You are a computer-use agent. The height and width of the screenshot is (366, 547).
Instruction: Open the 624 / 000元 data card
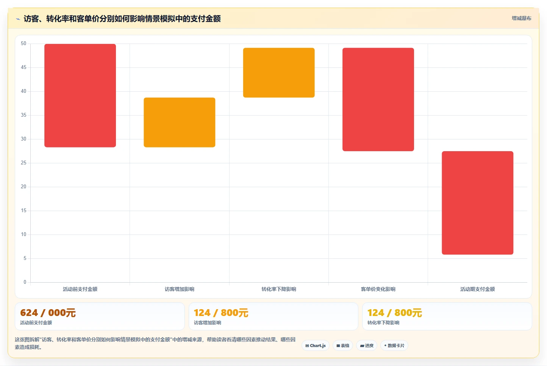[x=100, y=316]
